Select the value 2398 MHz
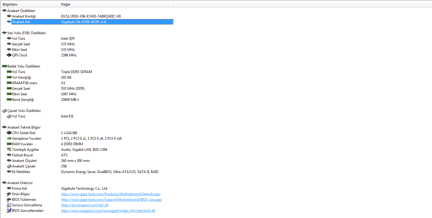Image resolution: width=432 pixels, height=218 pixels. [x=69, y=55]
